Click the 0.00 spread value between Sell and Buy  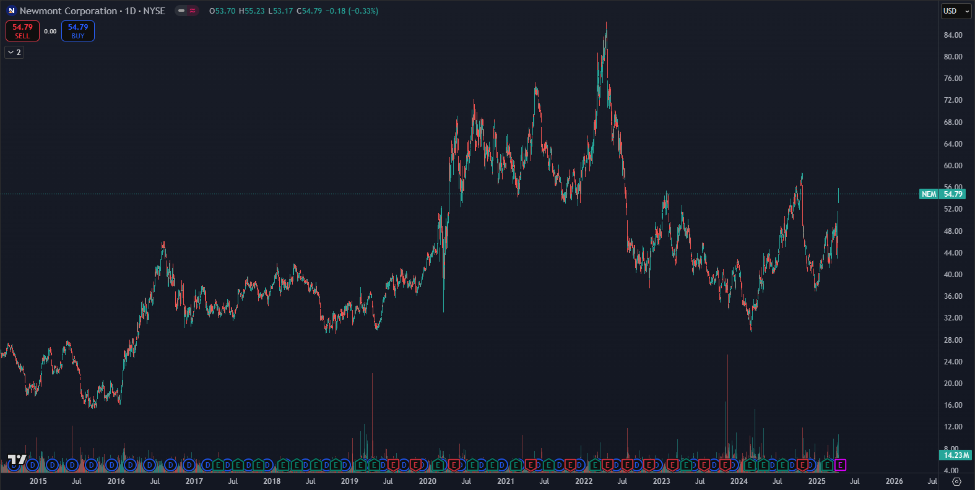(50, 31)
